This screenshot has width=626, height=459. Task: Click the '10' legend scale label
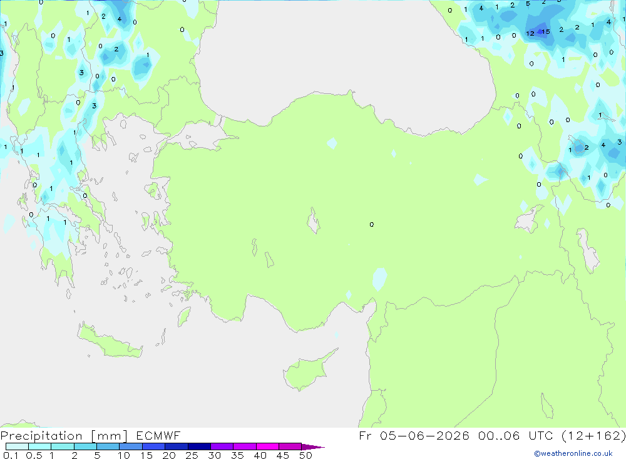[x=124, y=455]
